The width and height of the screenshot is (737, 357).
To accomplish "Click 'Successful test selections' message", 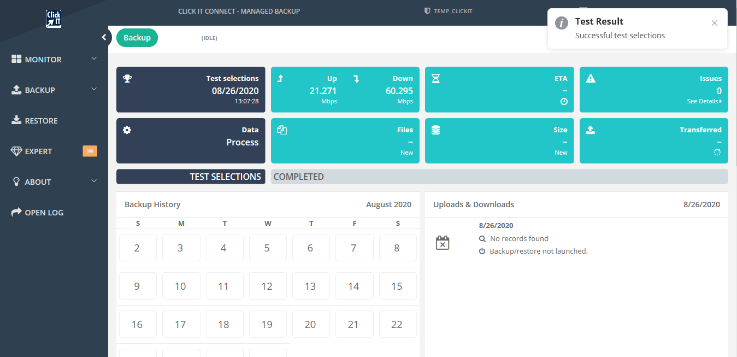I will point(620,36).
